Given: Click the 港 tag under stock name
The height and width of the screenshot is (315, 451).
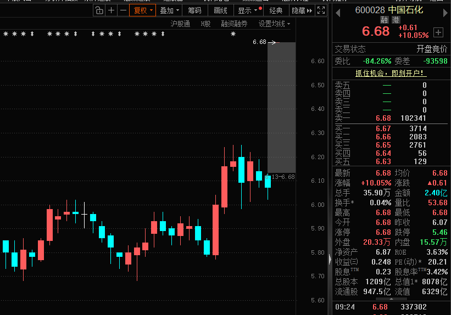Looking at the screenshot, I should coord(396,20).
